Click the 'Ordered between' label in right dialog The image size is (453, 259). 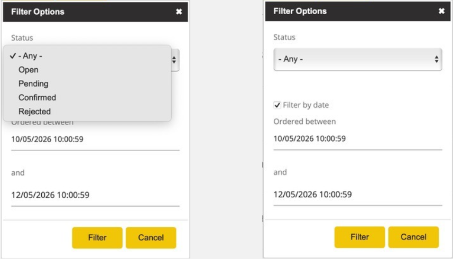[x=304, y=122]
